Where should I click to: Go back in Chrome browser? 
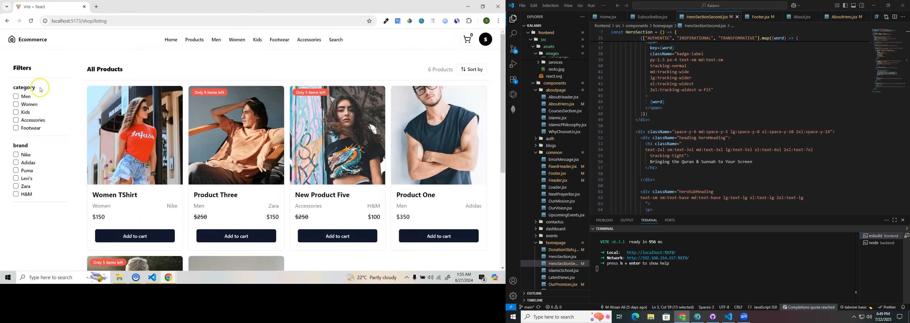point(7,21)
